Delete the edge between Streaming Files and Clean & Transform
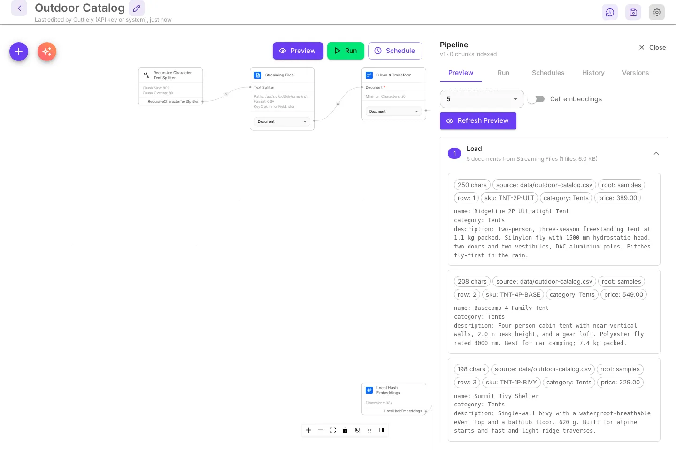Image resolution: width=676 pixels, height=450 pixels. click(338, 104)
